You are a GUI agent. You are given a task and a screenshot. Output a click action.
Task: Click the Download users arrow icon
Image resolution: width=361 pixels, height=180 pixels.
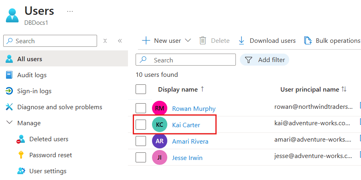[x=241, y=40]
